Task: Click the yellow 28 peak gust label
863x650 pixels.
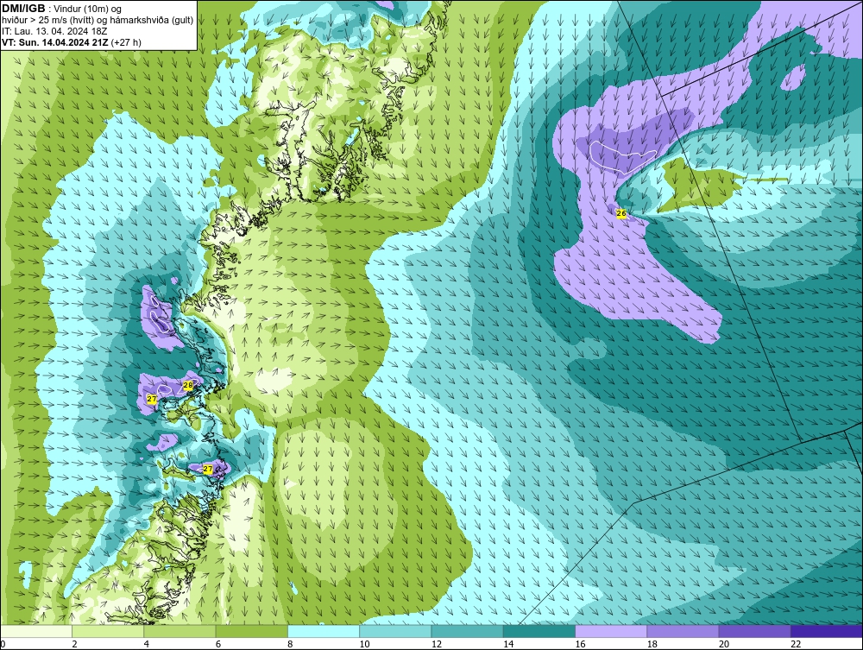Action: coord(187,385)
